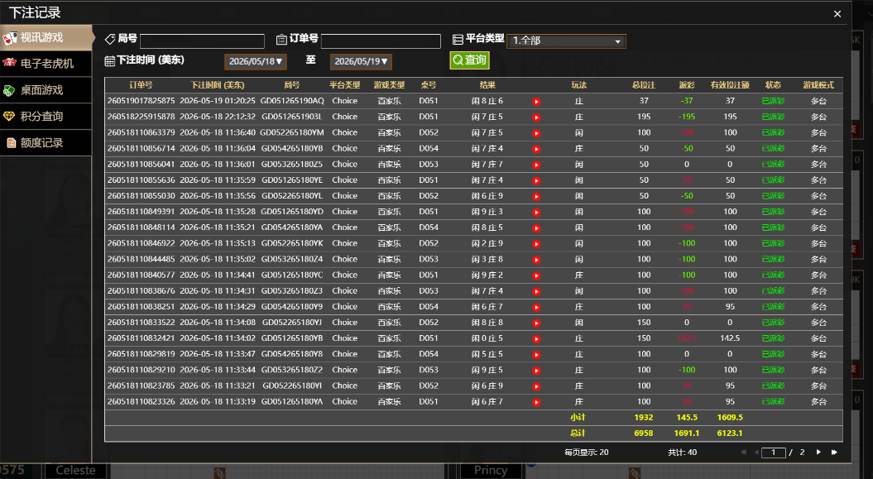Click the 订单号 column header
This screenshot has height=479, width=873.
click(x=141, y=85)
